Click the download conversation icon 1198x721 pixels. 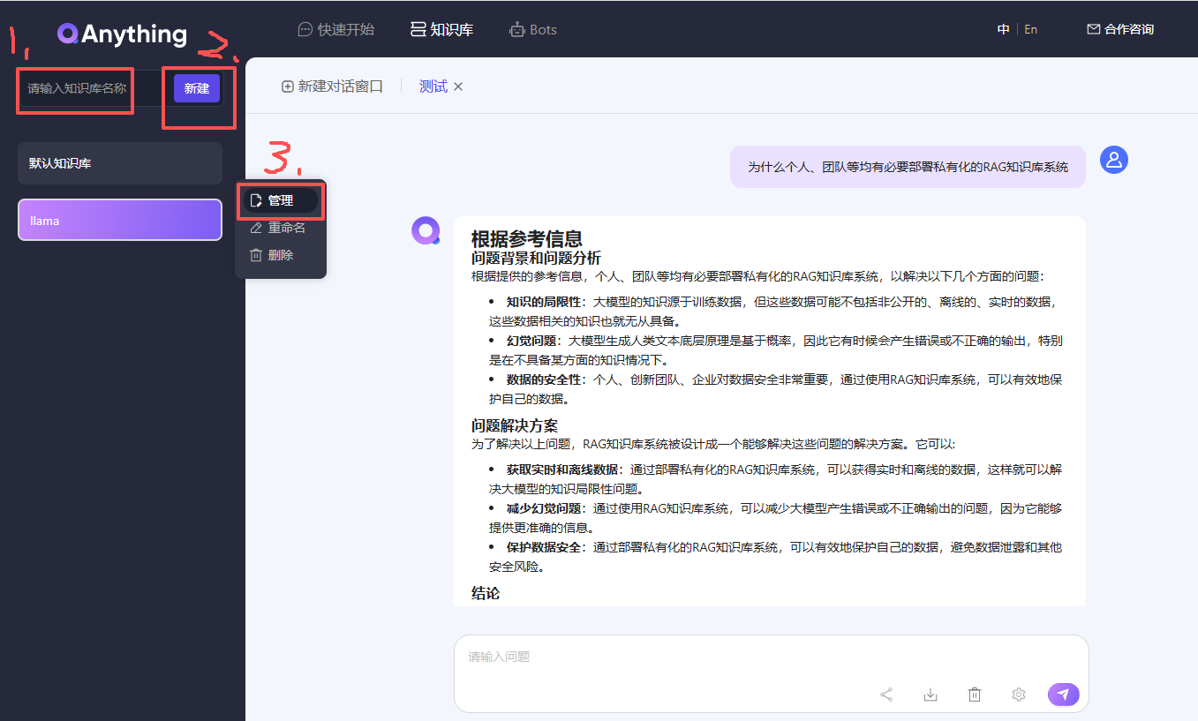click(x=931, y=695)
